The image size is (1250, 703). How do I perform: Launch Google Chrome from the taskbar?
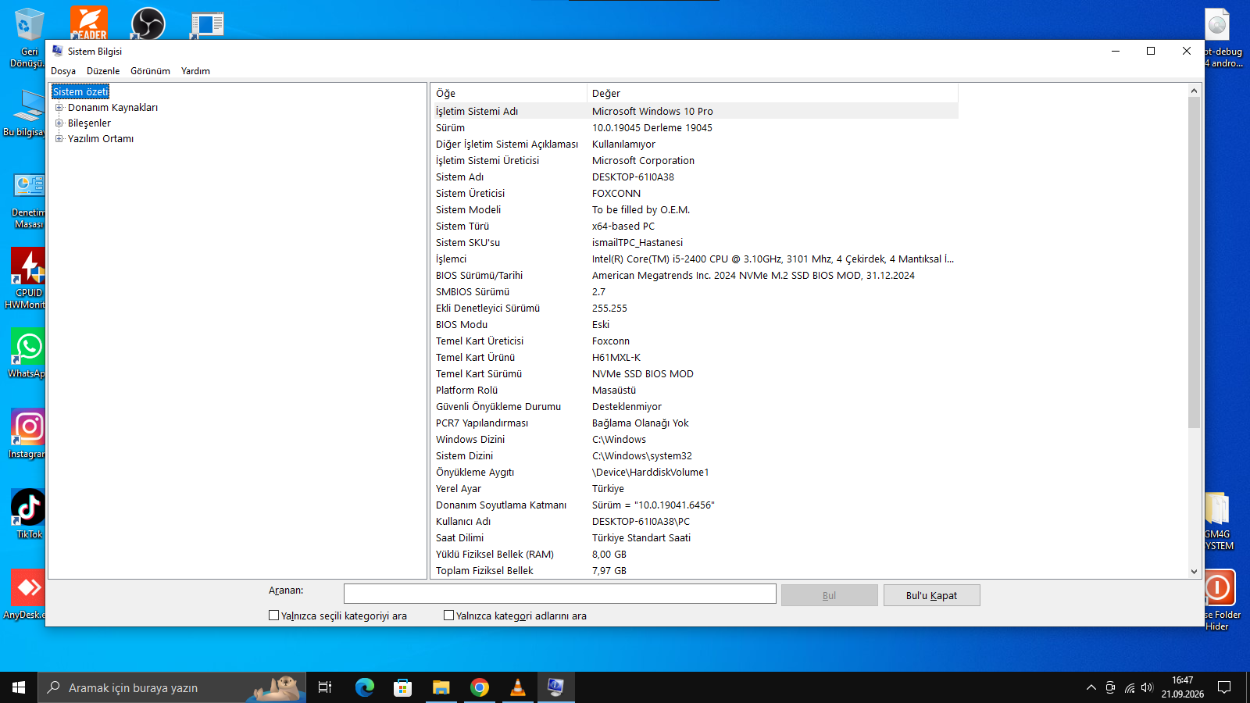coord(479,687)
